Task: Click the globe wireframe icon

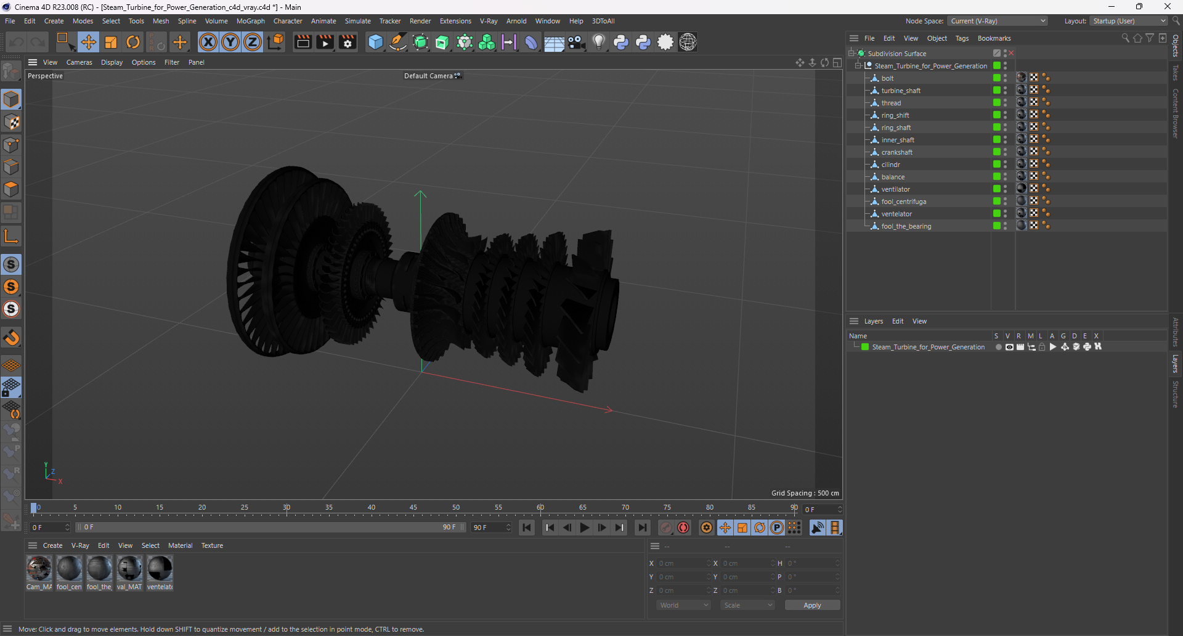Action: pyautogui.click(x=688, y=42)
